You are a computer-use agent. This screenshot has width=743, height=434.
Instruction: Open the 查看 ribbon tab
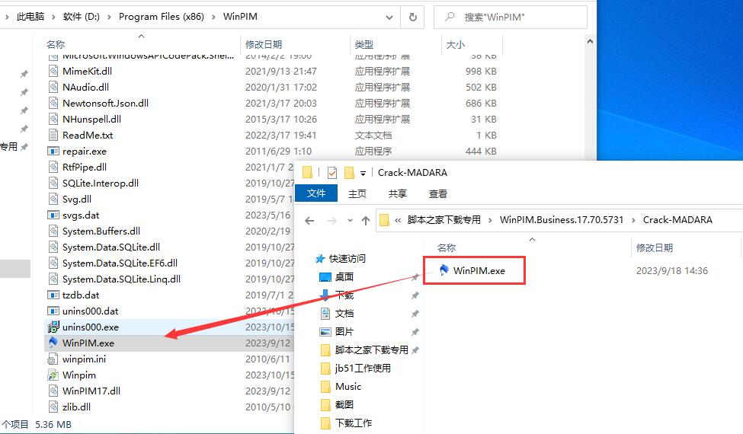click(x=438, y=193)
